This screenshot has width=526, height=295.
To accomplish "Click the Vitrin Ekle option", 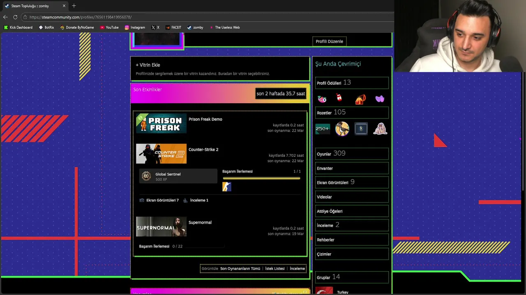I will (148, 65).
